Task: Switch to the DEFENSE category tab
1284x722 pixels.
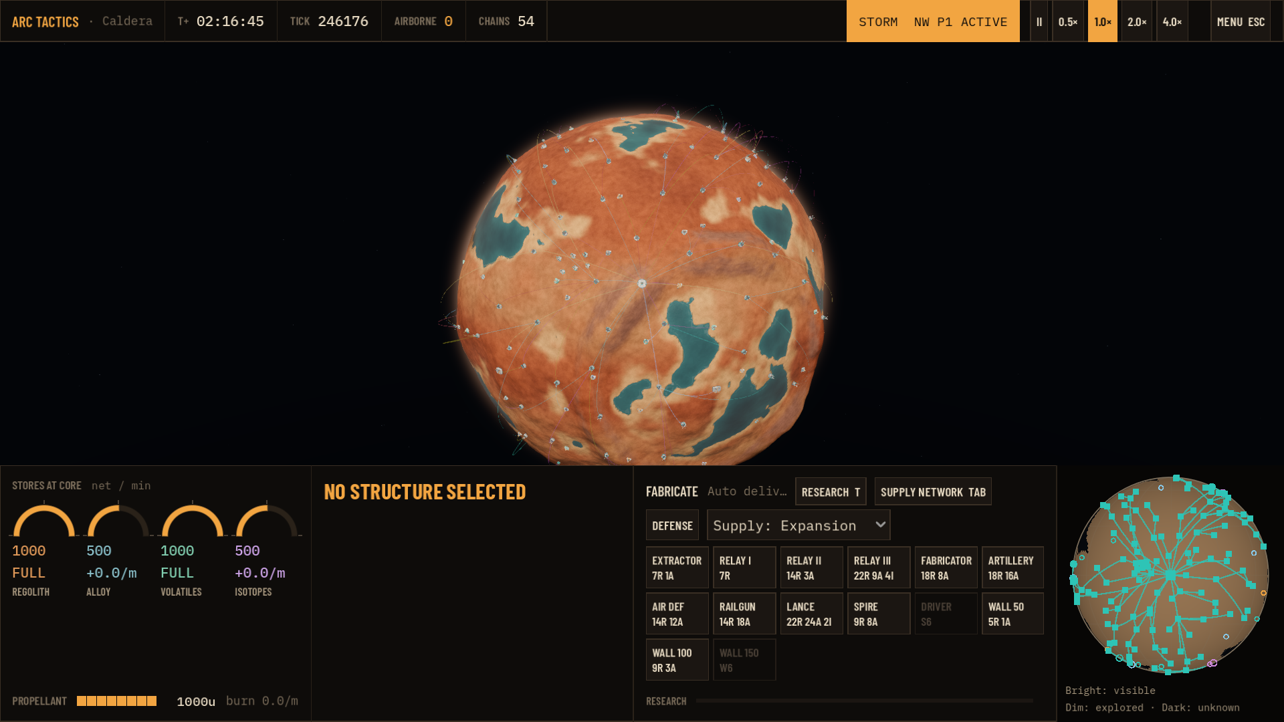Action: click(672, 525)
